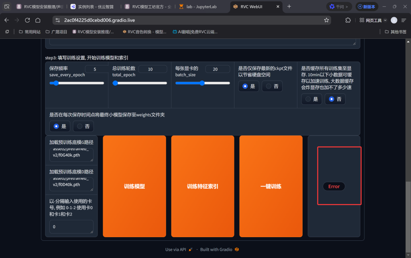Expand the 网页工具 dropdown

pyautogui.click(x=385, y=20)
